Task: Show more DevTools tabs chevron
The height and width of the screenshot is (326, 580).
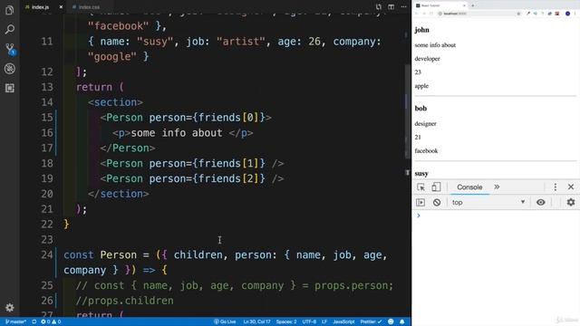Action: tap(497, 187)
